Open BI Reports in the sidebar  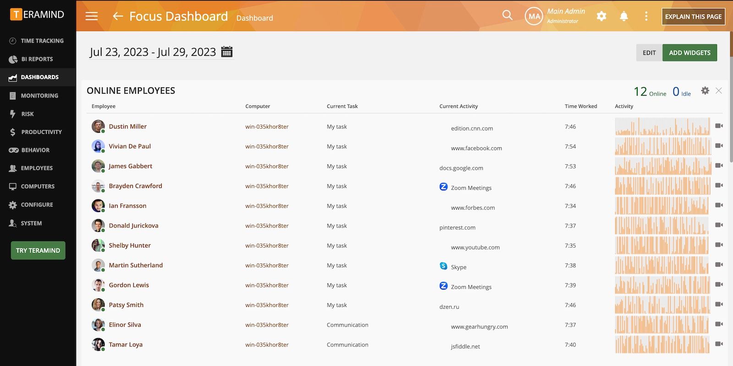(38, 59)
